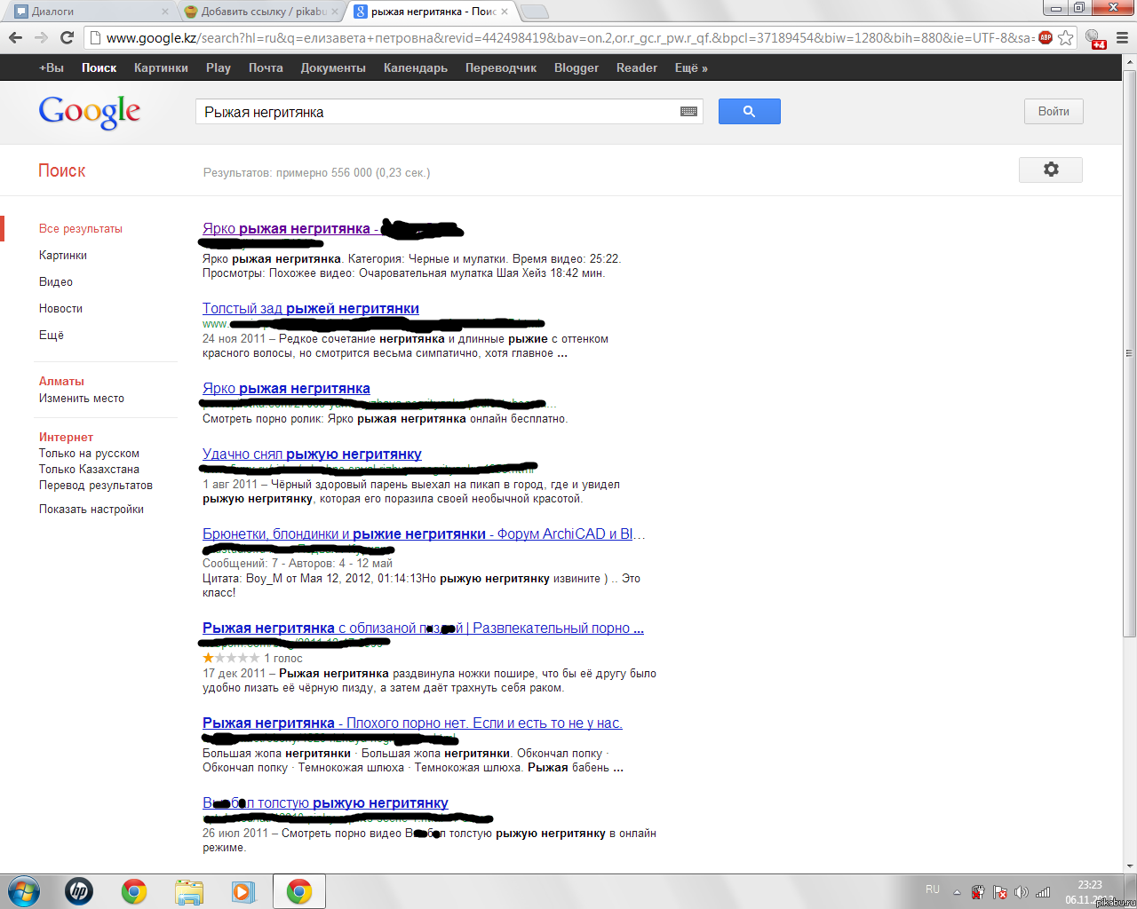Open the pinned Chrome icon next to HP
The image size is (1137, 909).
point(134,891)
